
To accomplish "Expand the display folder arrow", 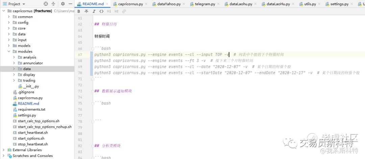I will pos(14,75).
